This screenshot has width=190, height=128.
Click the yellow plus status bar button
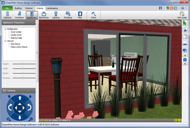click(x=176, y=120)
